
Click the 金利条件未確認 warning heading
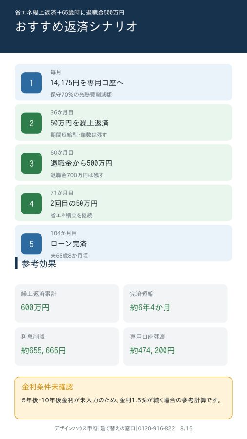(x=48, y=387)
